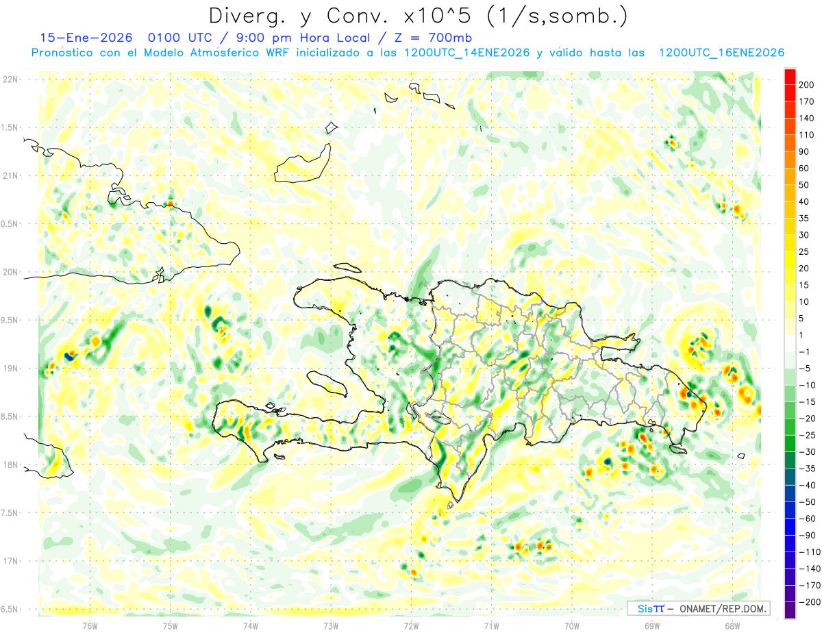Click the '19N' latitude label

(10, 369)
